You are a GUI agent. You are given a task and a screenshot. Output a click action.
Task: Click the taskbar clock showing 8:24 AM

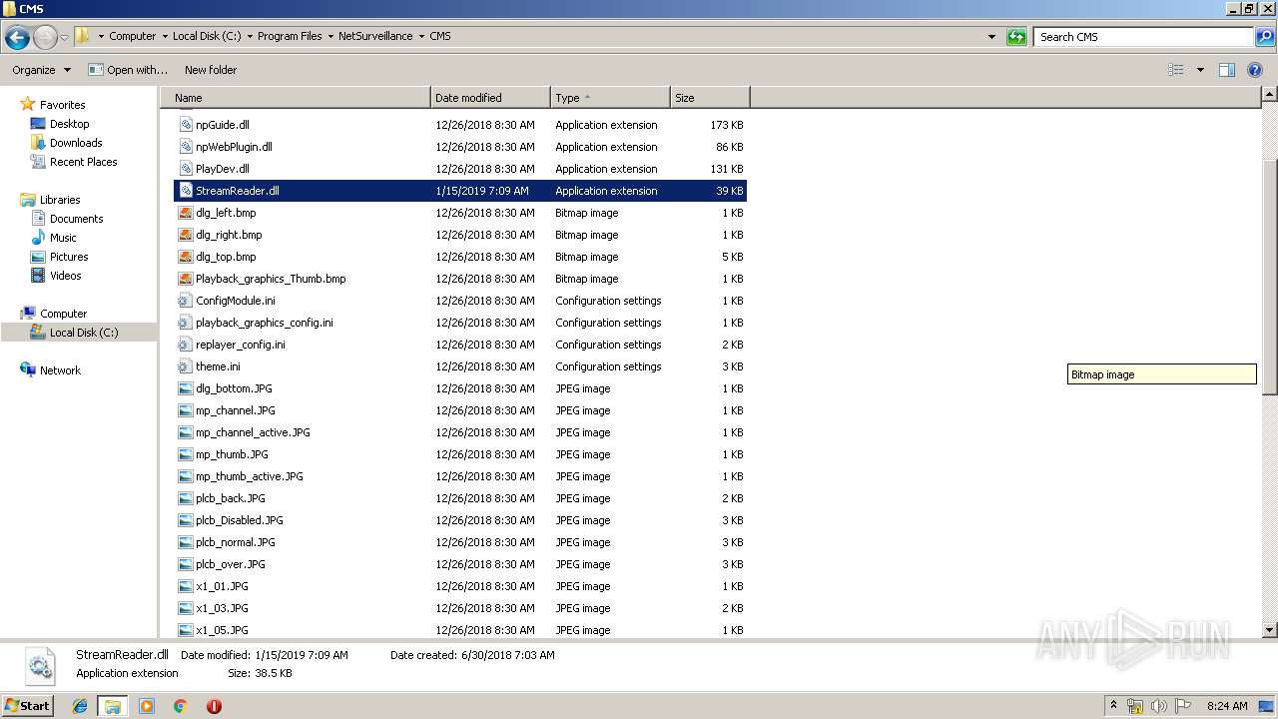coord(1227,706)
